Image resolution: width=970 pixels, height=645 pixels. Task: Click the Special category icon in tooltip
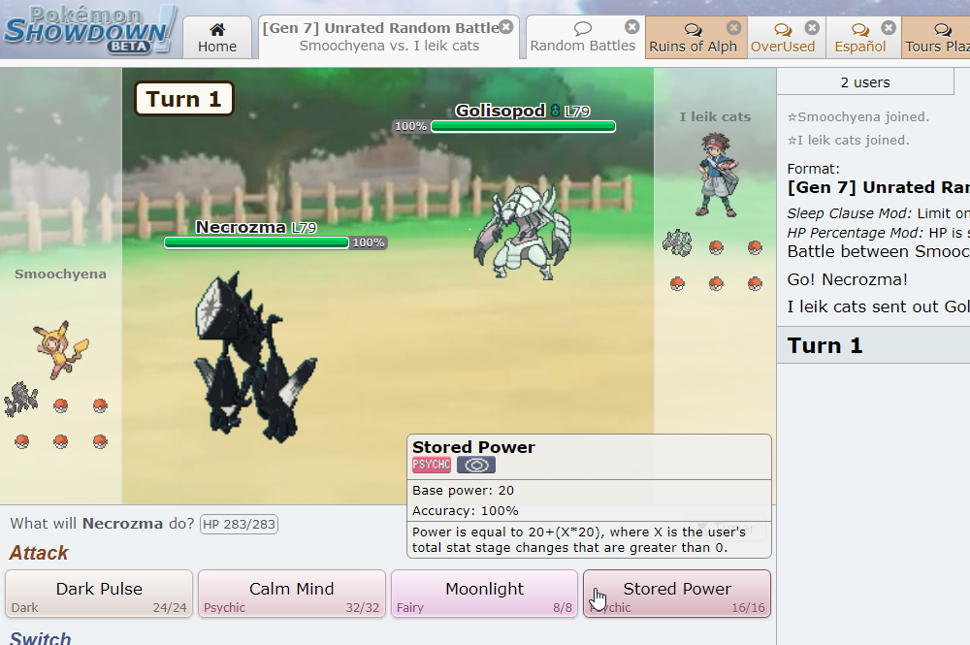point(476,465)
